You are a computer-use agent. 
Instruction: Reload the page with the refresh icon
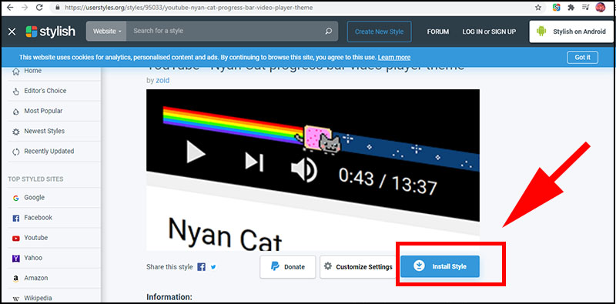coord(39,8)
